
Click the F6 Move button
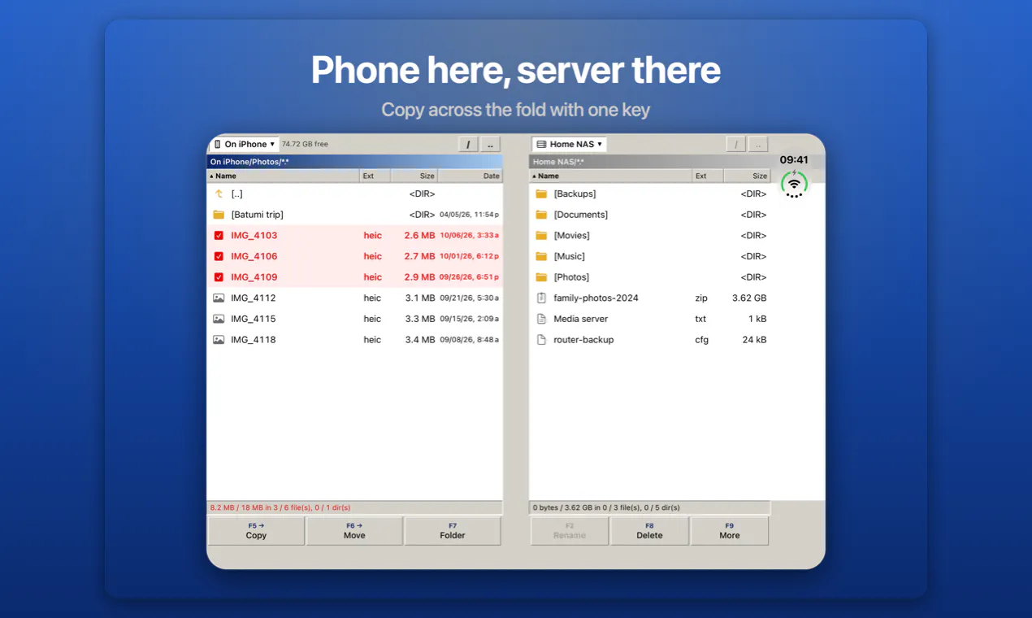click(x=354, y=531)
